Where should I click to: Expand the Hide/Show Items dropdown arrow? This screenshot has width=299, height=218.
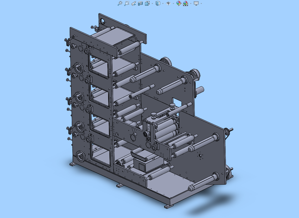pyautogui.click(x=173, y=3)
